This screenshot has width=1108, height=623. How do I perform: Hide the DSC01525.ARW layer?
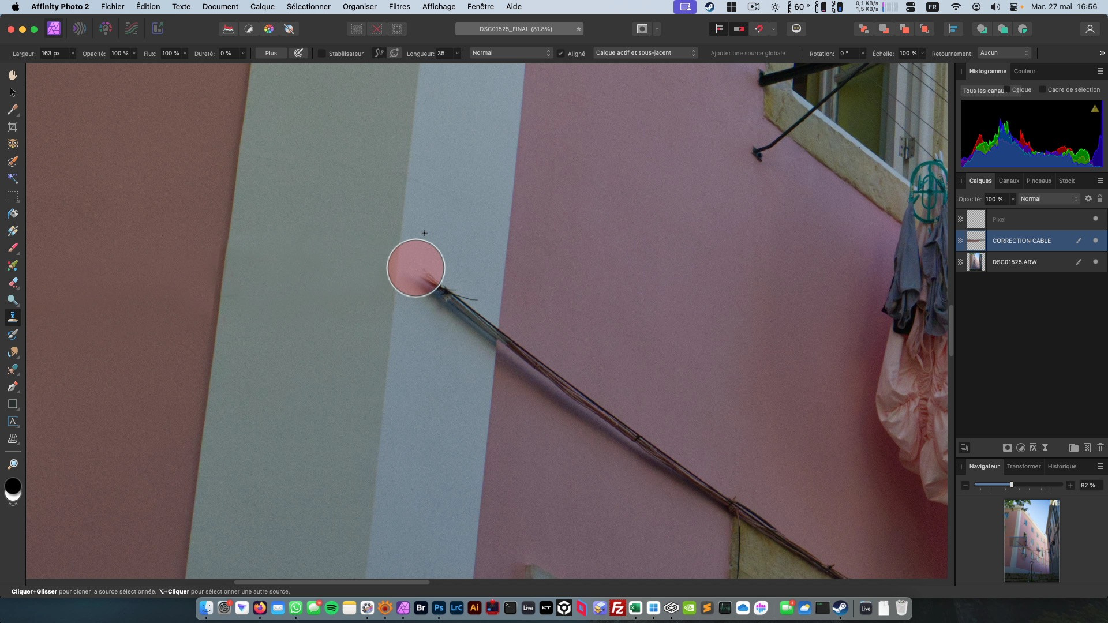coord(1095,262)
